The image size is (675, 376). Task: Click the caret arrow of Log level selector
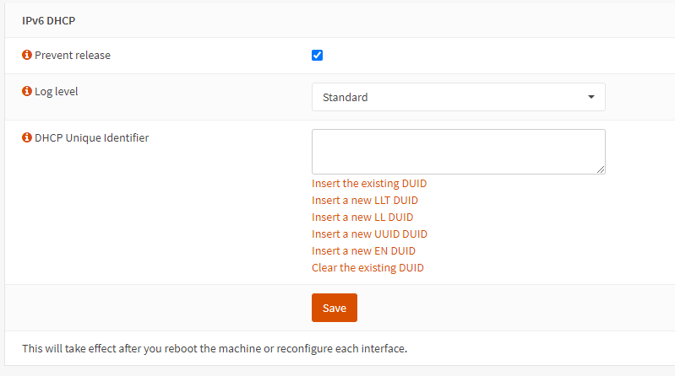pyautogui.click(x=591, y=97)
